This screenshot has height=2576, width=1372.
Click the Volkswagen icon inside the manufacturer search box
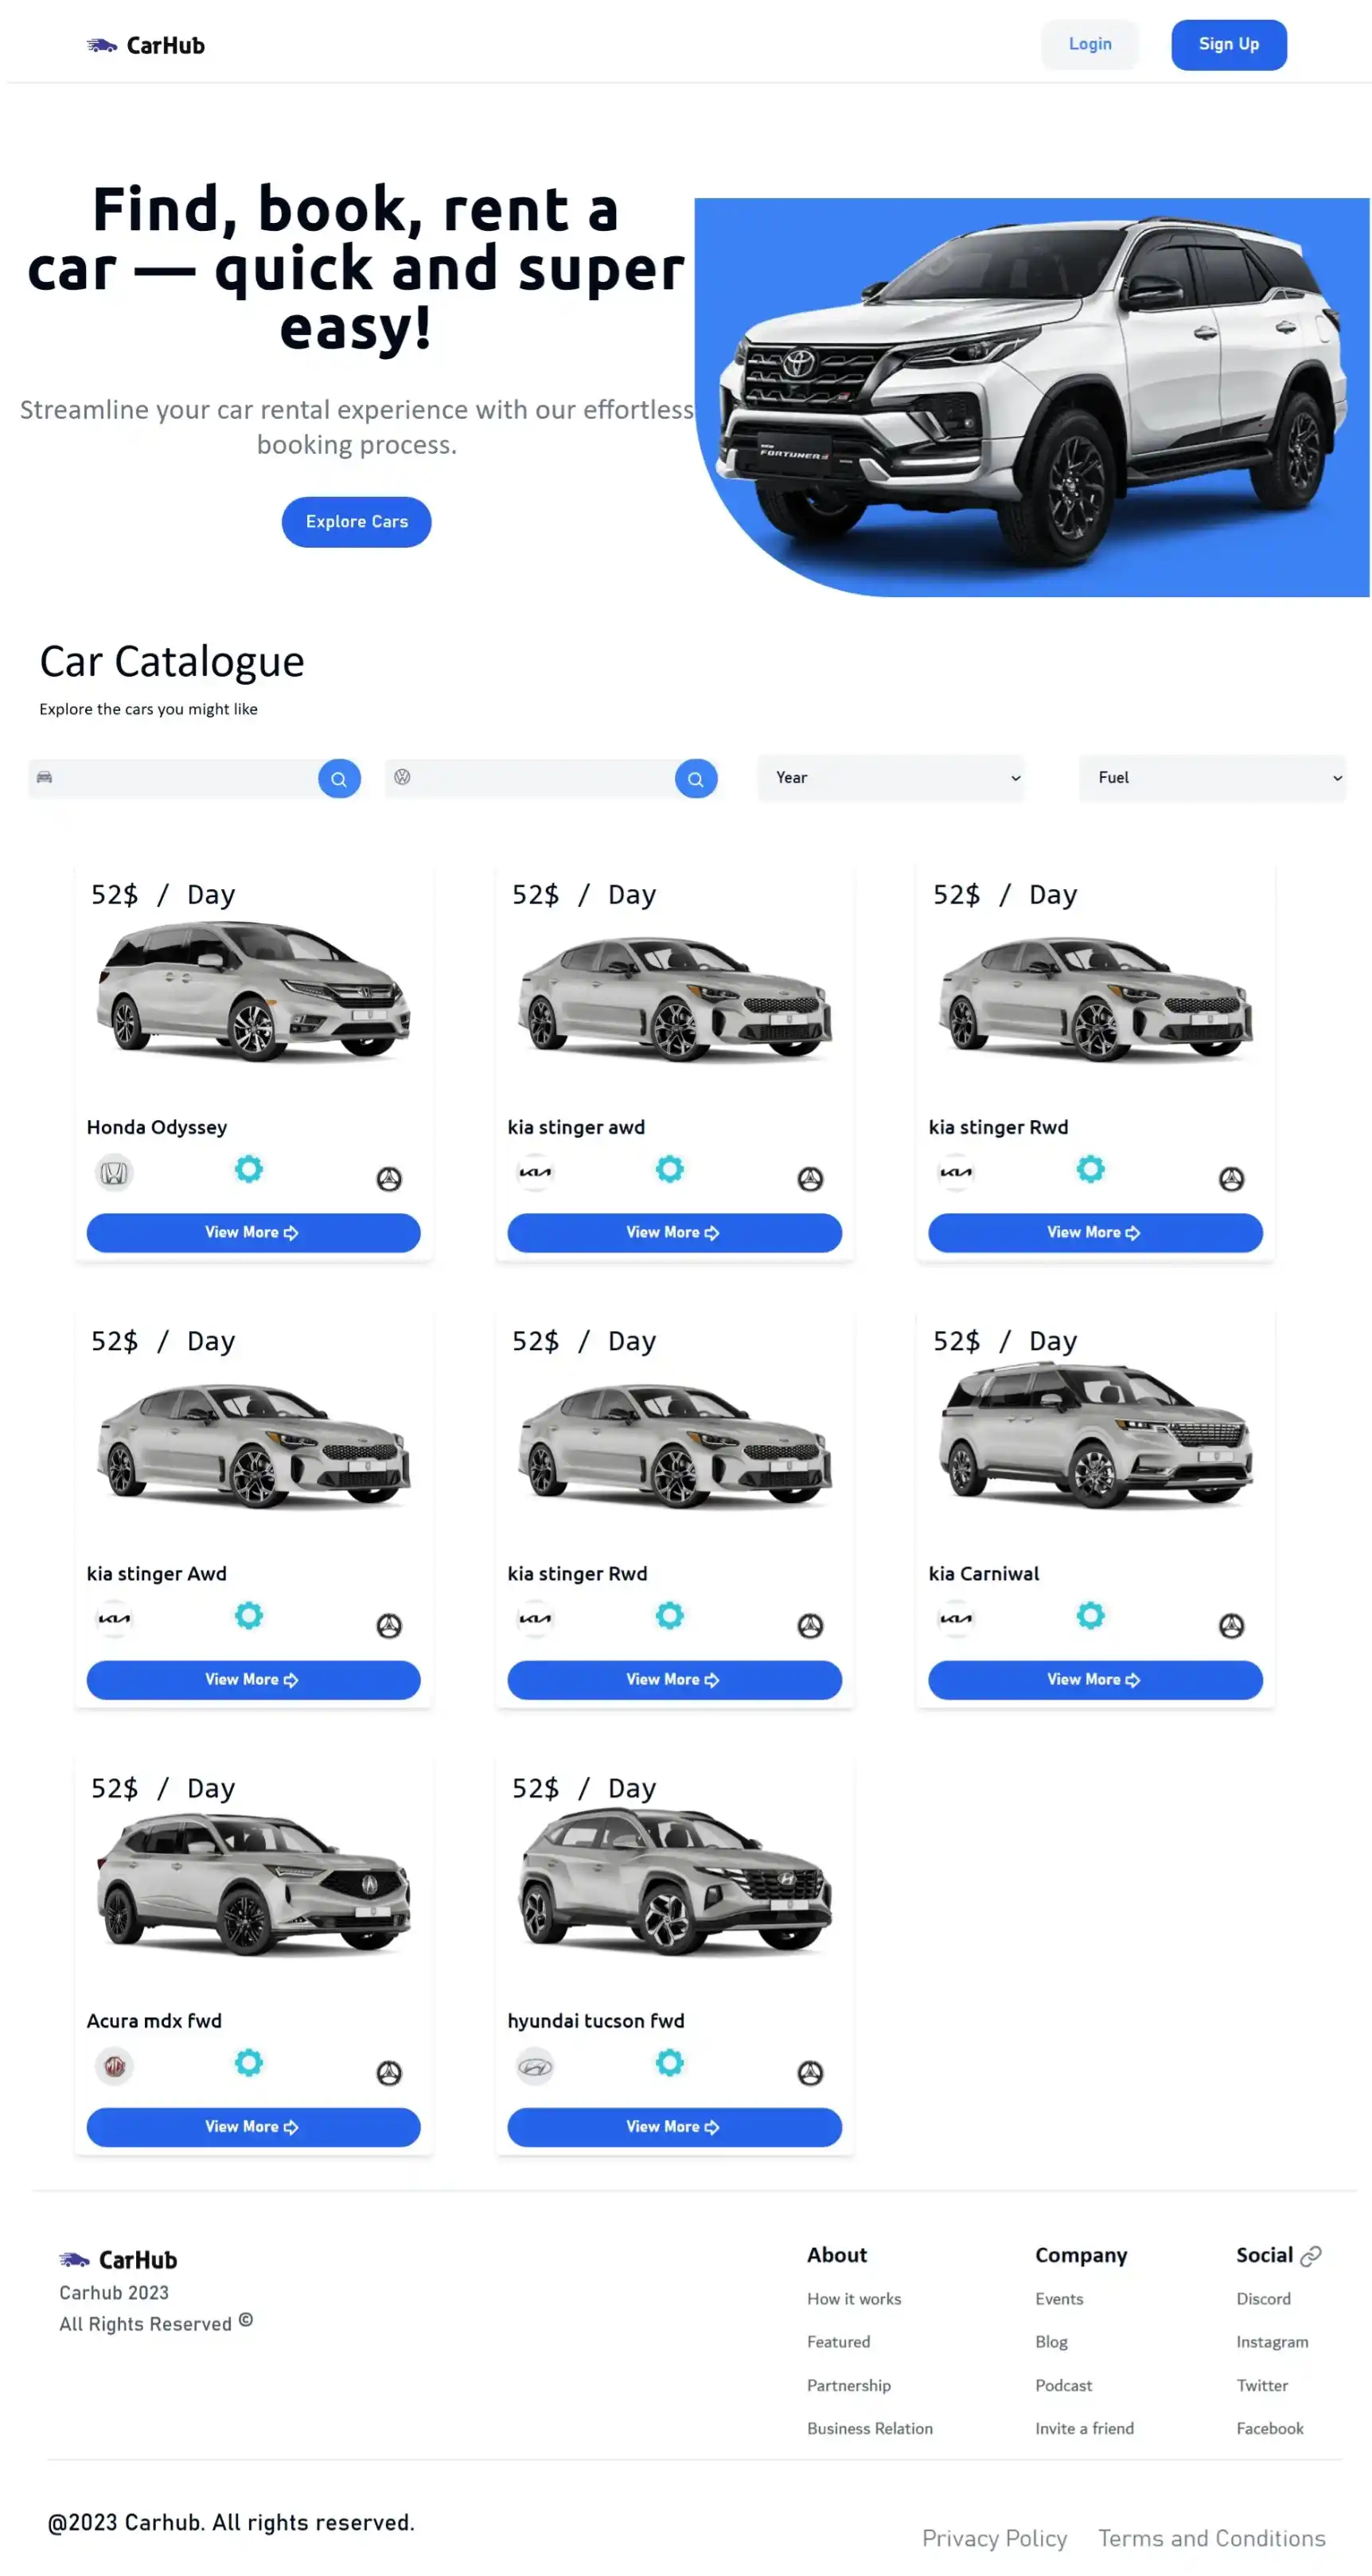(401, 776)
